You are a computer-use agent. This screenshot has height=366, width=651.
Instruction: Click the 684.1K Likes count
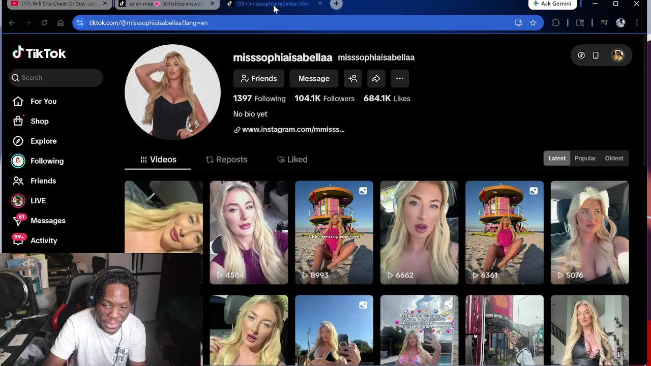coord(387,99)
